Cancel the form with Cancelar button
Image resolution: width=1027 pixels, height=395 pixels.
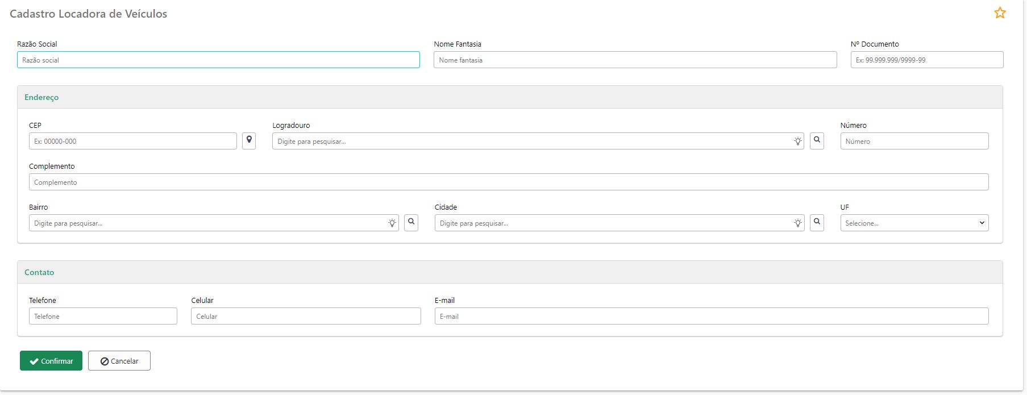pyautogui.click(x=119, y=361)
